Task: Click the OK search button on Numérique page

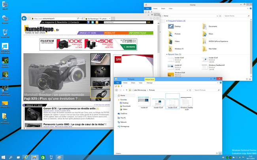Action: 149,22
